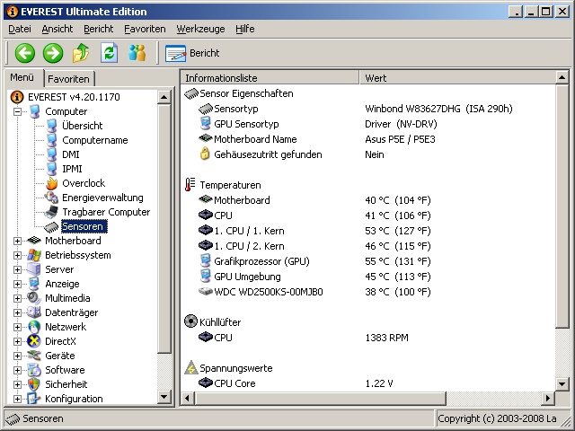Viewport: 575px width, 431px height.
Task: Open the users toolbar icon
Action: pyautogui.click(x=137, y=53)
